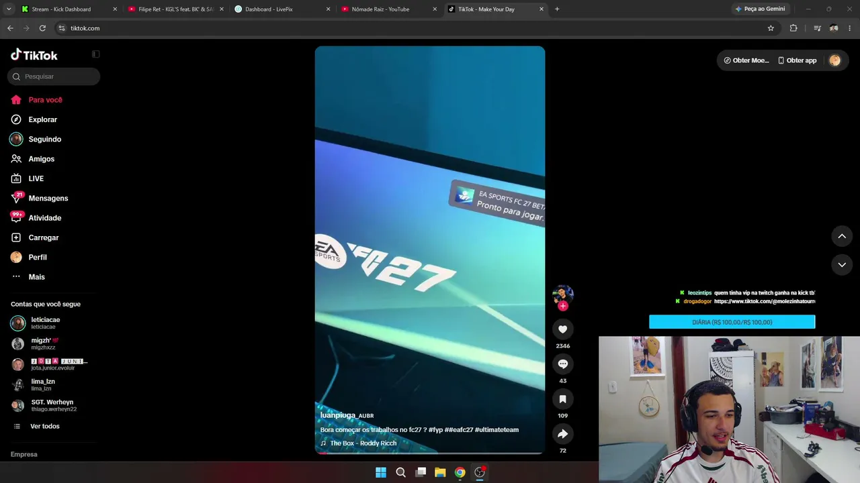Image resolution: width=860 pixels, height=483 pixels.
Task: Open the Atividade notifications icon
Action: point(16,218)
